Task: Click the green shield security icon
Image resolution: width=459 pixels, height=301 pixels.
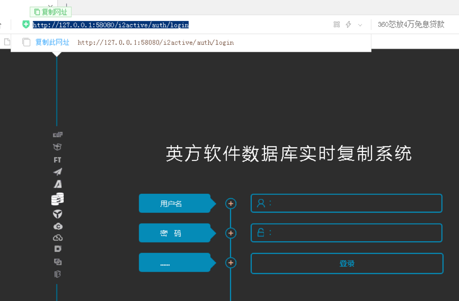Action: 26,25
